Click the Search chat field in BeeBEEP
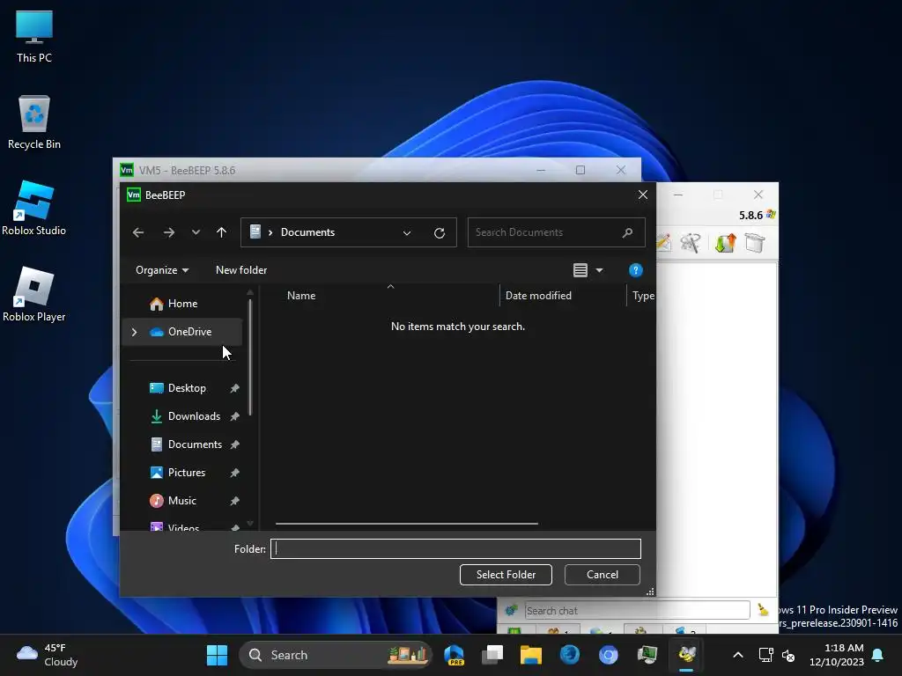The height and width of the screenshot is (676, 902). (637, 611)
